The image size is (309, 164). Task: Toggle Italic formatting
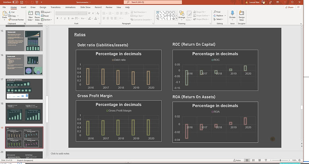(x=61, y=18)
